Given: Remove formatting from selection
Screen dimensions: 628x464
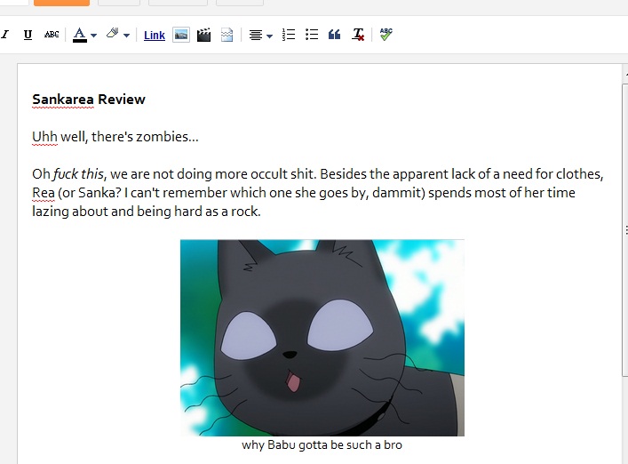Looking at the screenshot, I should [x=358, y=35].
